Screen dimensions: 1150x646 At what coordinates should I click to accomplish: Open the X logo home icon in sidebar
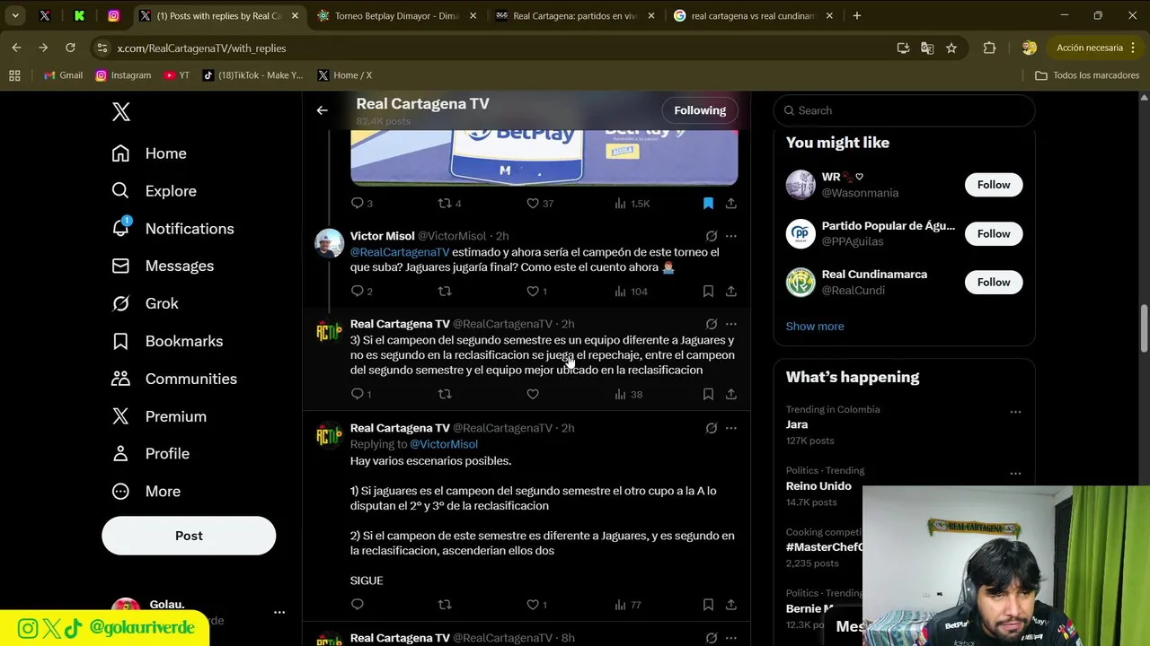[121, 111]
